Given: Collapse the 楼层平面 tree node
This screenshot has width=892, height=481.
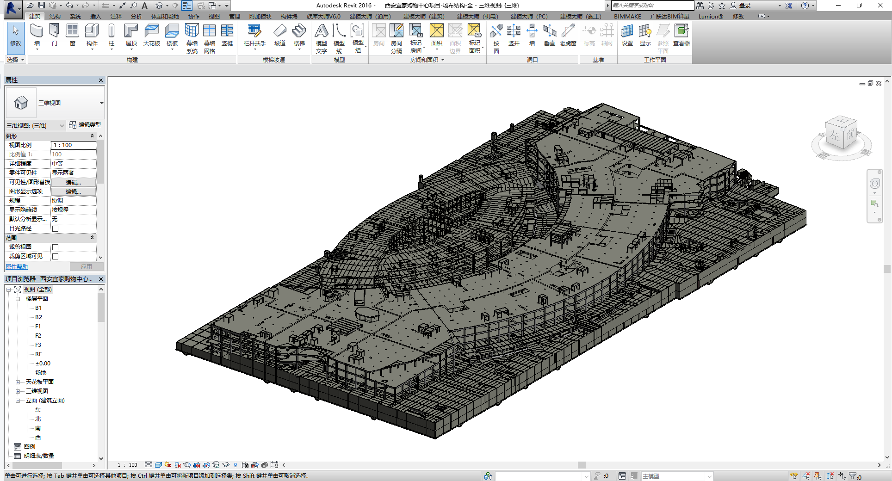Looking at the screenshot, I should pyautogui.click(x=18, y=299).
